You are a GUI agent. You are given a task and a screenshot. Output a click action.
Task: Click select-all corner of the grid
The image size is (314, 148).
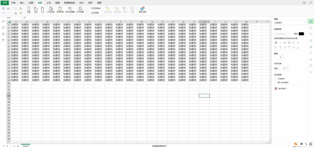(9, 21)
